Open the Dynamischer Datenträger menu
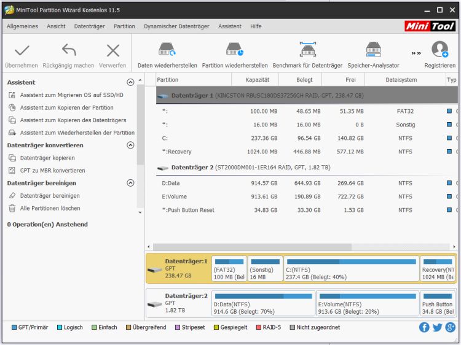 [176, 26]
